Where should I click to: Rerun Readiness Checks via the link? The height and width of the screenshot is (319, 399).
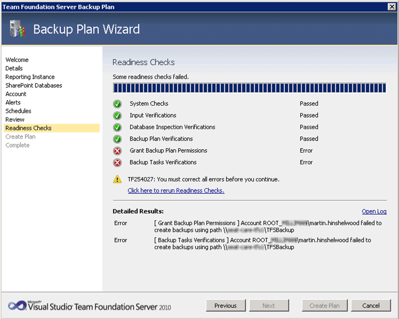tap(176, 190)
